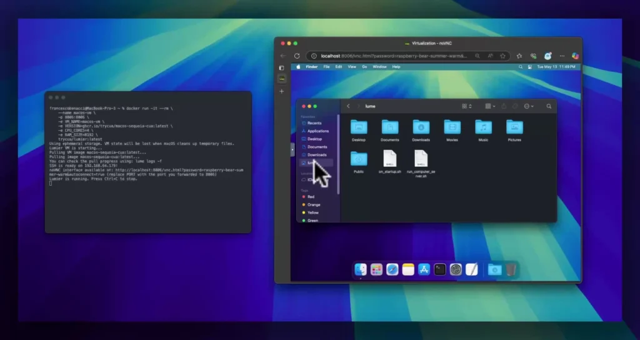Go back in the browser window
The height and width of the screenshot is (340, 640).
tap(283, 56)
